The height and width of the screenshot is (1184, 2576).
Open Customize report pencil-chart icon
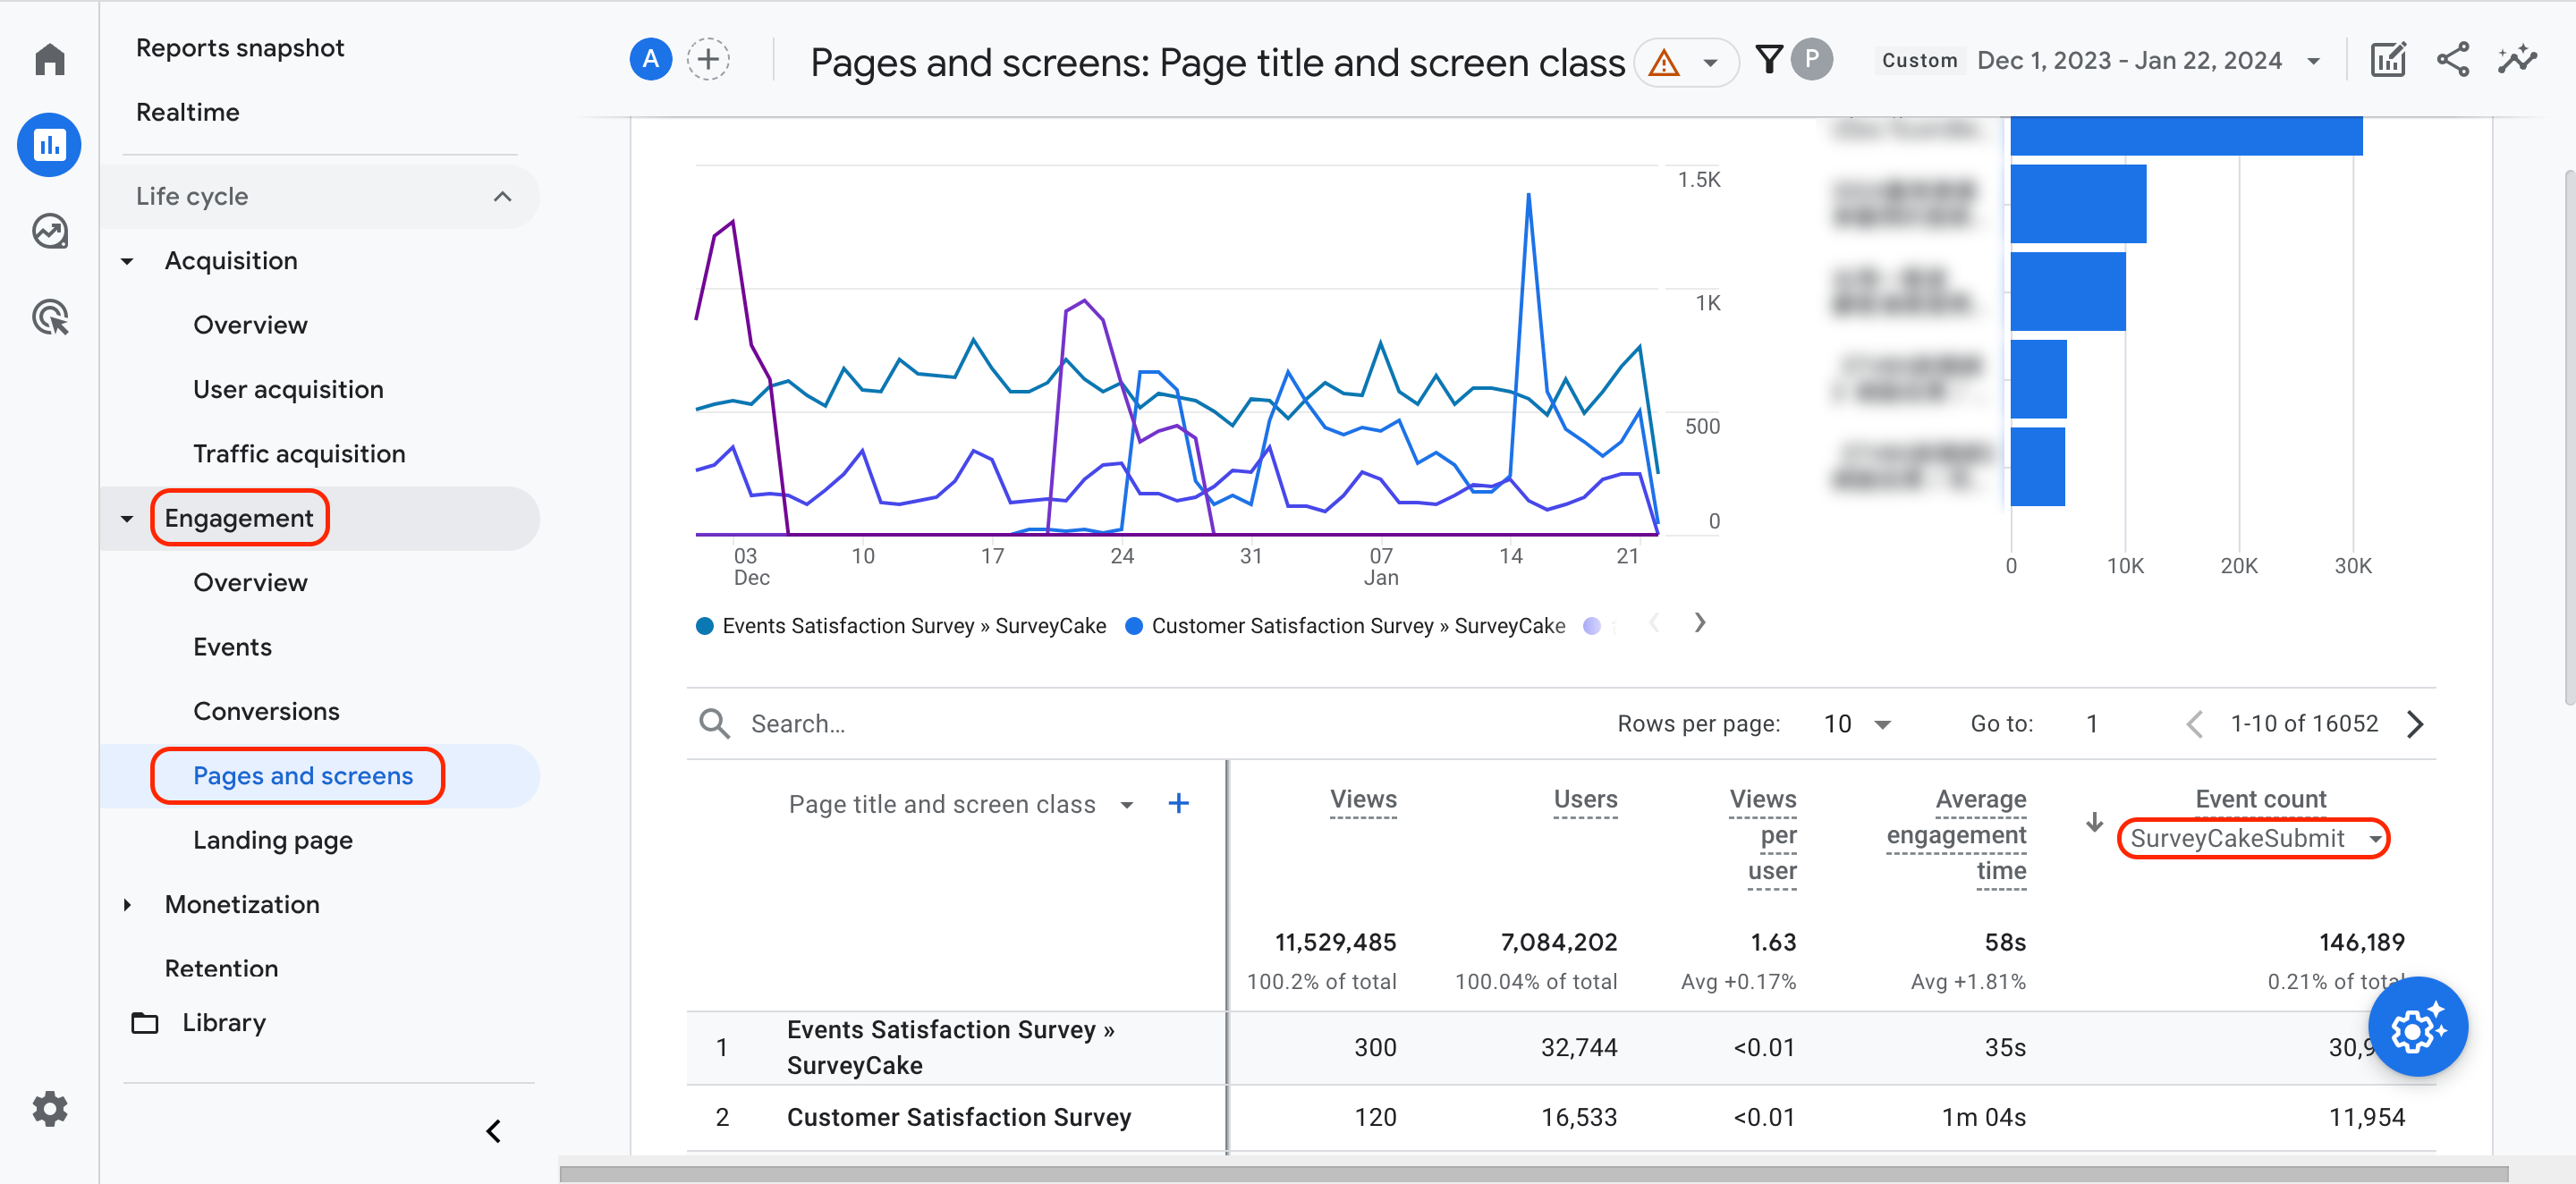(x=2388, y=59)
